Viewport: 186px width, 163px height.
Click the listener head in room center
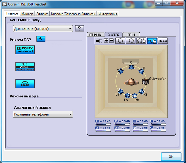pyautogui.click(x=131, y=82)
